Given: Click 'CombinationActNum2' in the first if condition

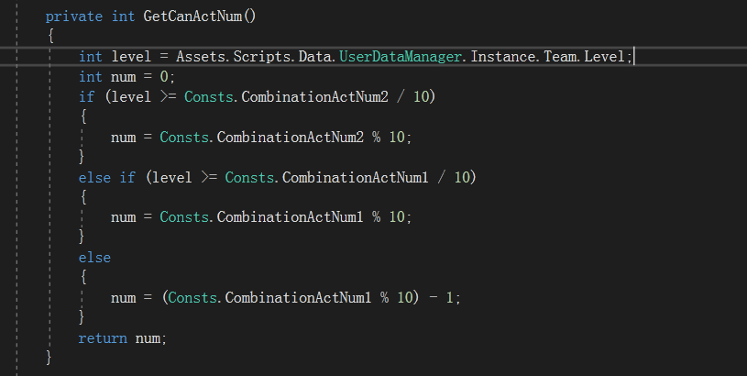Looking at the screenshot, I should point(314,96).
